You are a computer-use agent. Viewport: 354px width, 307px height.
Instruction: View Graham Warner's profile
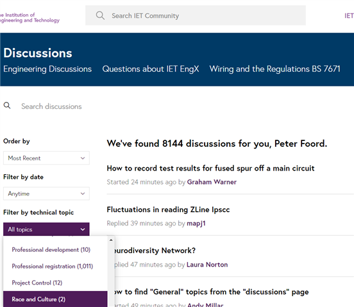point(212,182)
